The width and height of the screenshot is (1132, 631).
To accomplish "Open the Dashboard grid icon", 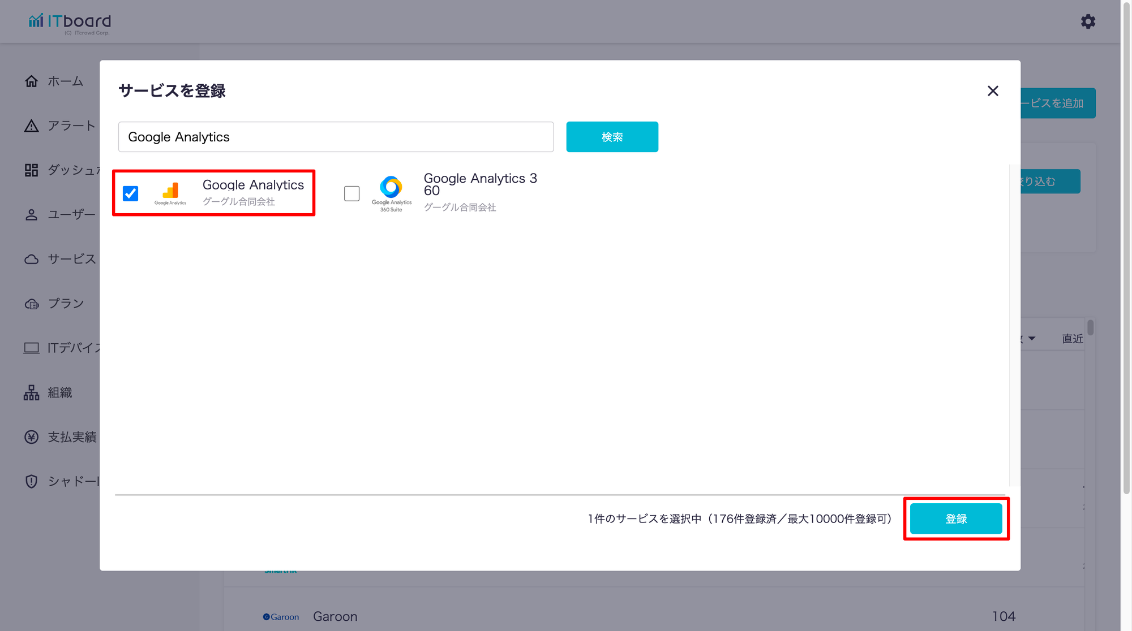I will tap(32, 170).
